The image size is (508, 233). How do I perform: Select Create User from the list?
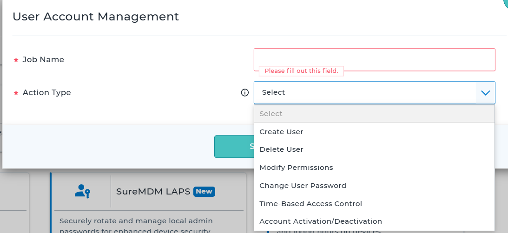(x=281, y=132)
